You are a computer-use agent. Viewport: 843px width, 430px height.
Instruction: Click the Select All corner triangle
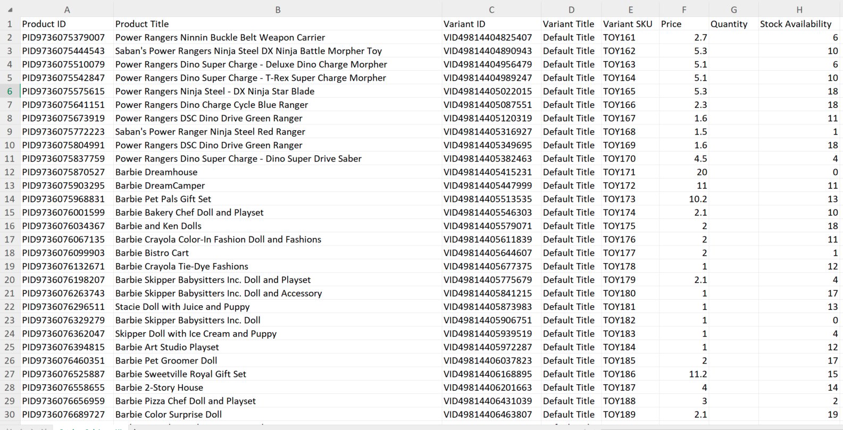click(10, 10)
